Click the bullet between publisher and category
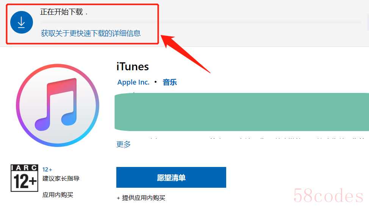Viewport: 369px width, 207px height. 156,82
